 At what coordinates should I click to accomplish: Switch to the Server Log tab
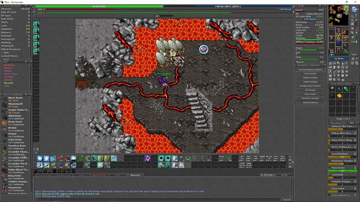click(x=63, y=175)
